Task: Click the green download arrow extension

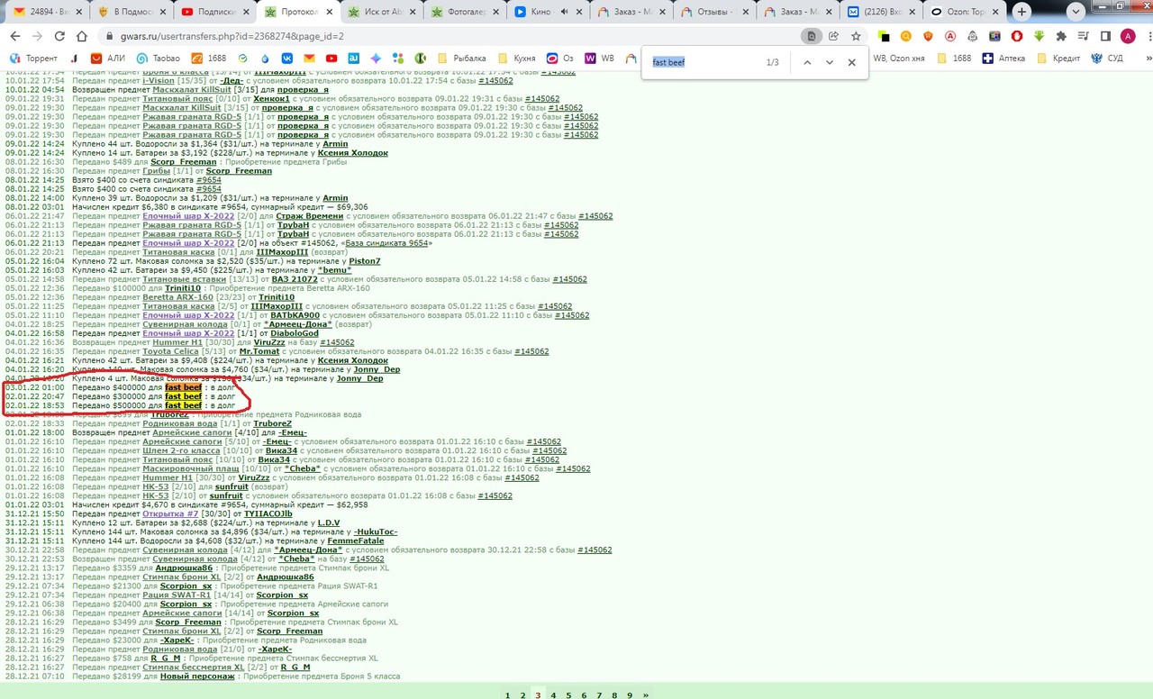Action: [1039, 36]
